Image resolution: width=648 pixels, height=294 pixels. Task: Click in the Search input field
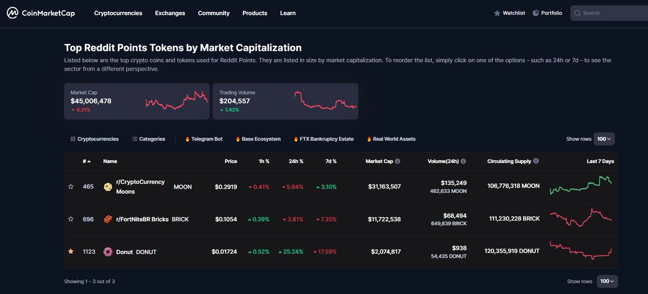609,13
